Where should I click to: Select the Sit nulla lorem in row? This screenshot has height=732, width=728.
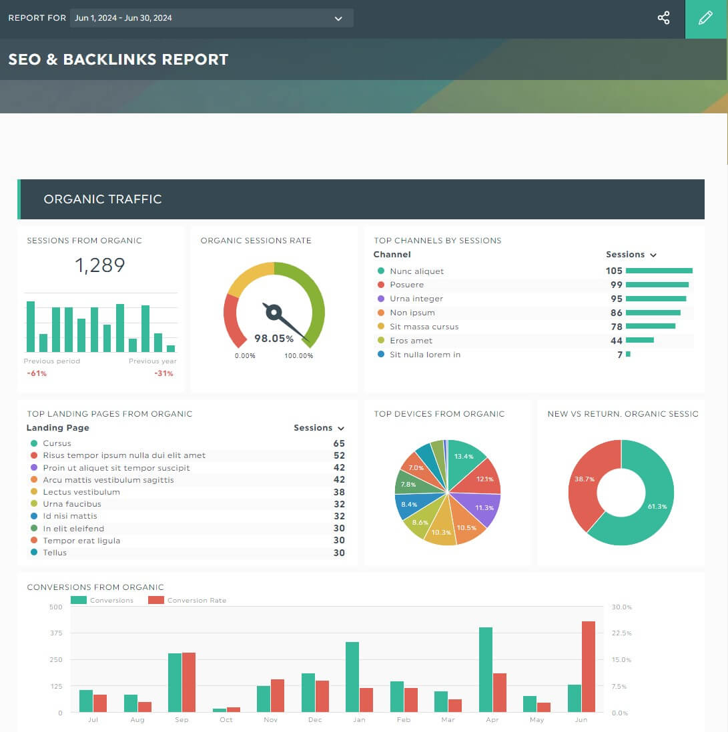tap(534, 355)
